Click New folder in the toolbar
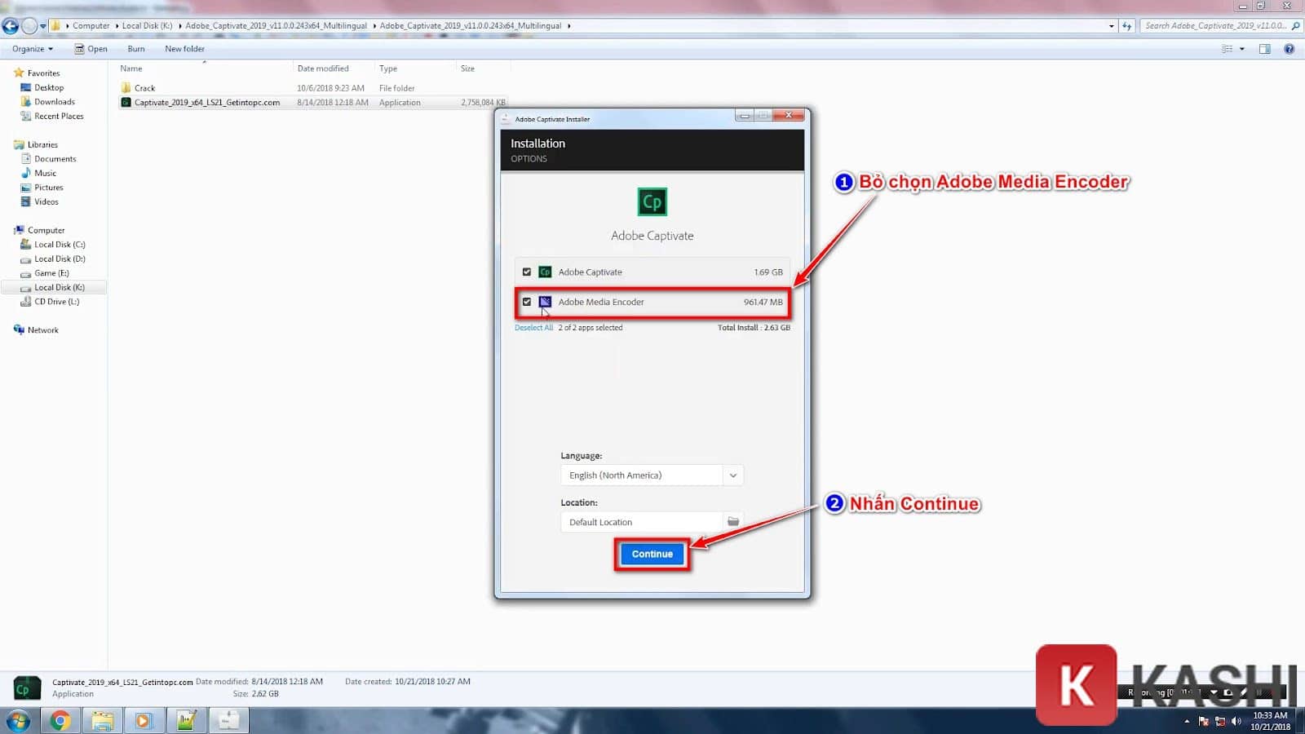Screen dimensions: 1305x734 [x=184, y=49]
